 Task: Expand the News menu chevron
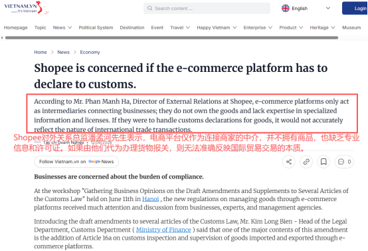tap(70, 27)
